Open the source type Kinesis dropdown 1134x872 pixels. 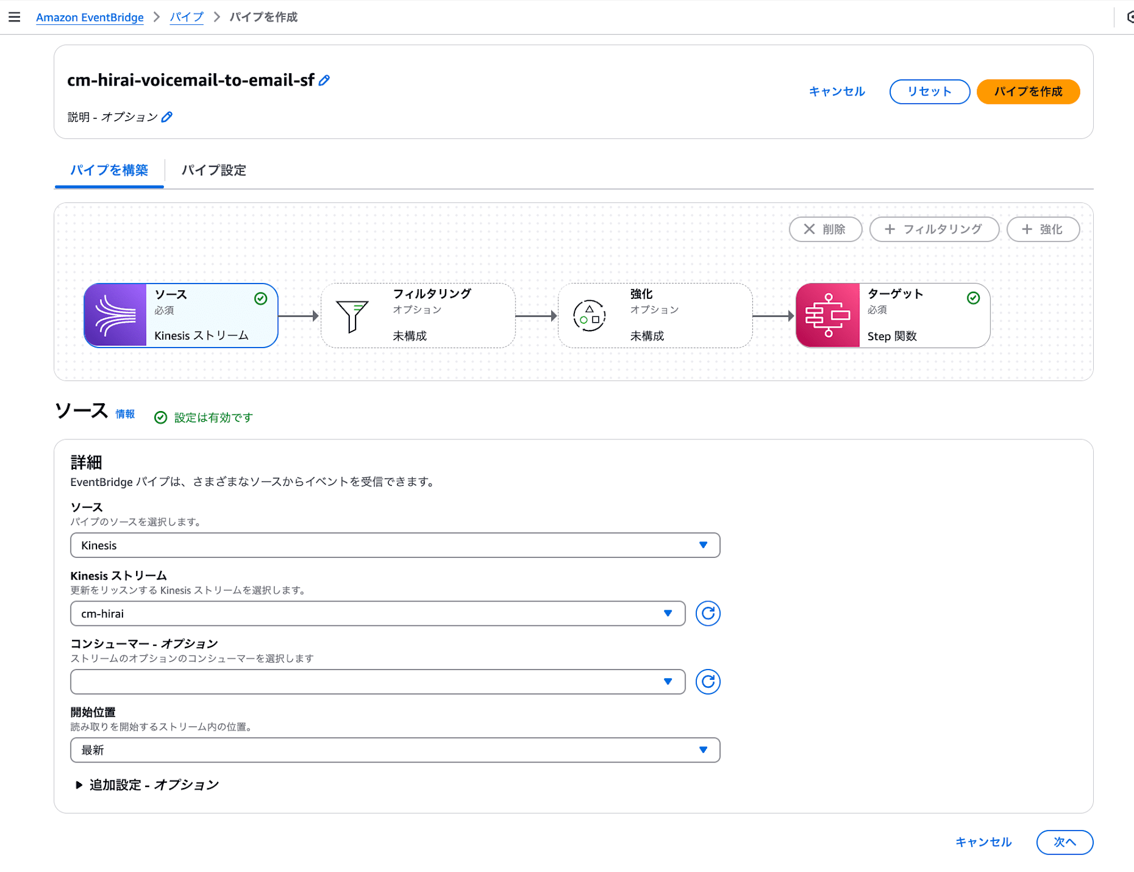point(395,545)
